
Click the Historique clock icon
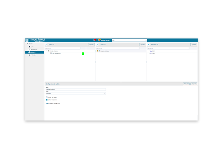coord(29,55)
